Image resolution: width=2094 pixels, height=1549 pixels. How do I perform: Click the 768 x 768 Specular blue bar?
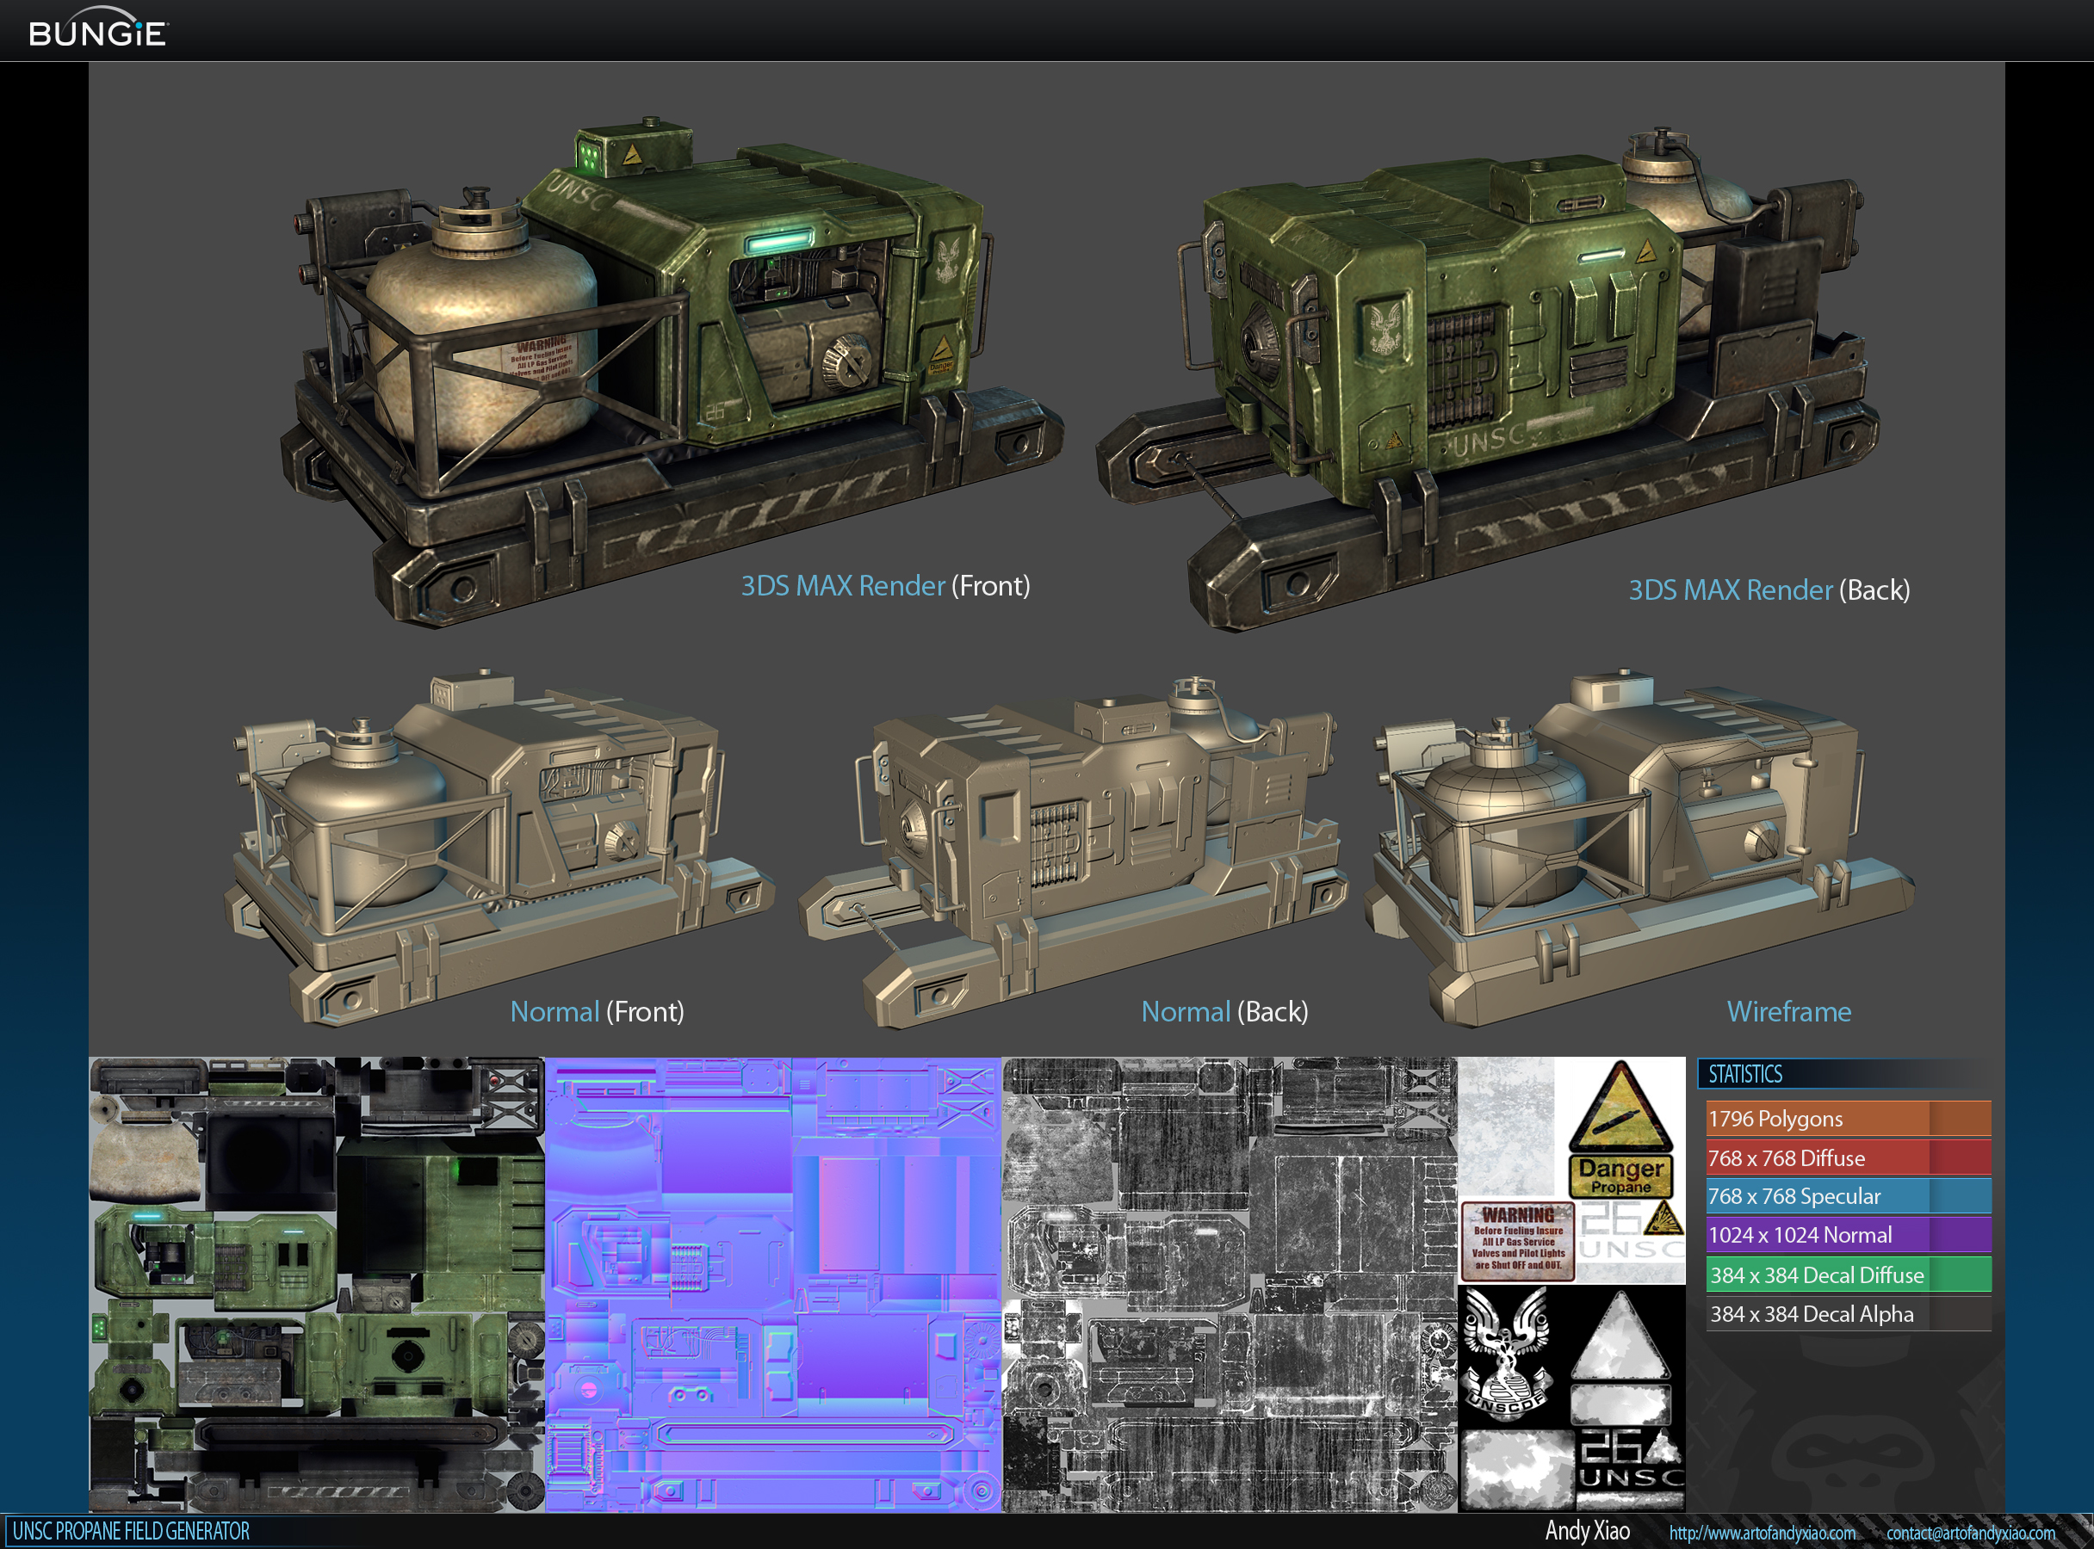click(1849, 1196)
